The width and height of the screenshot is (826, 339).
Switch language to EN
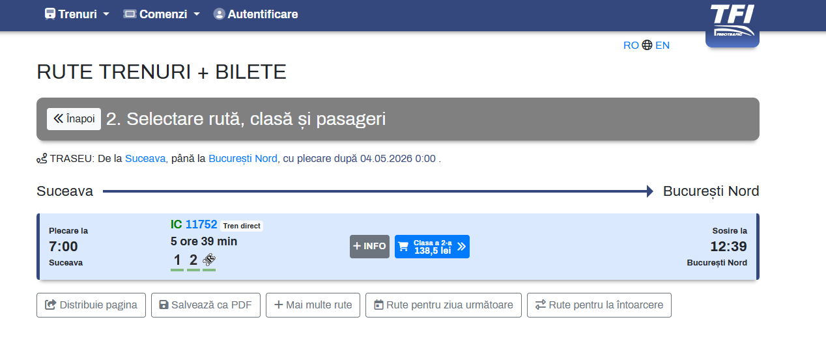point(662,46)
